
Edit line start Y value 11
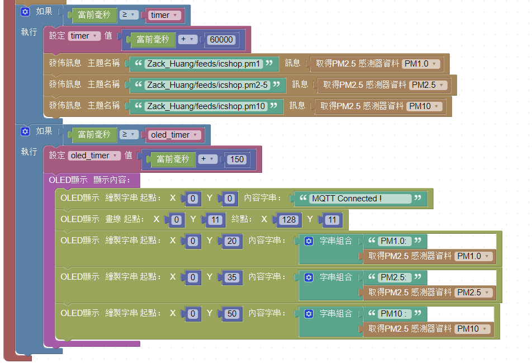point(216,220)
